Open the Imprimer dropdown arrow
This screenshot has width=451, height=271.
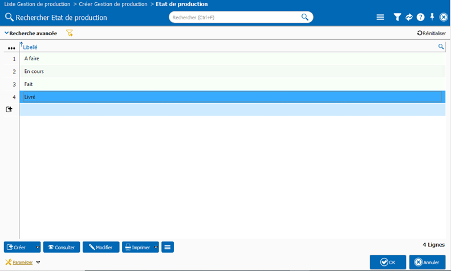coord(156,248)
